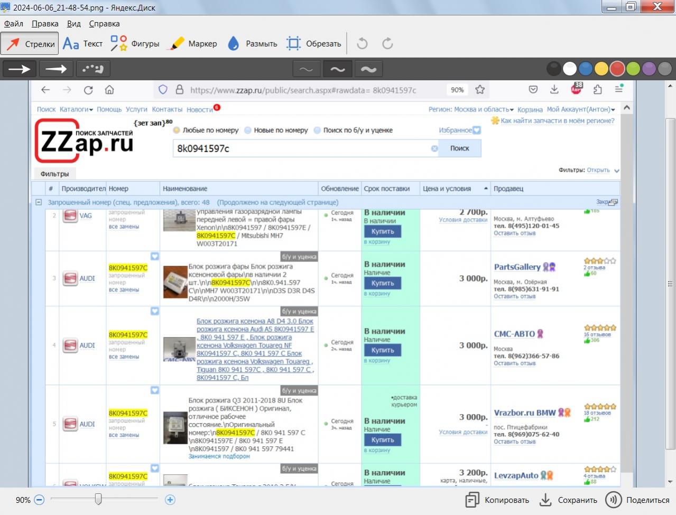676x515 pixels.
Task: Set the medium line thickness
Action: point(337,69)
